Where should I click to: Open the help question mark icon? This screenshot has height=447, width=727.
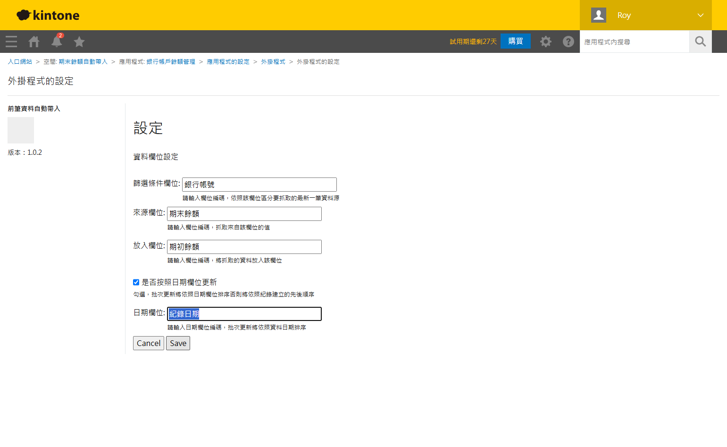tap(568, 42)
